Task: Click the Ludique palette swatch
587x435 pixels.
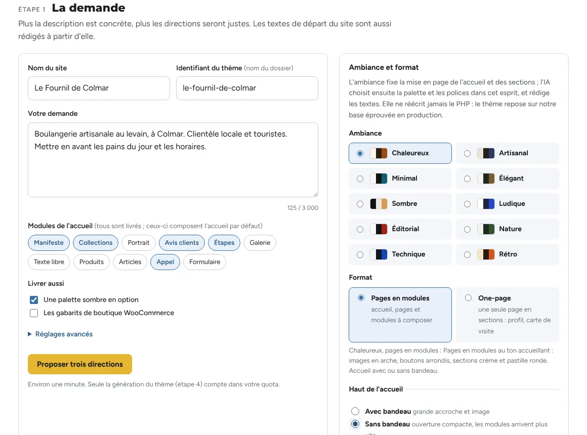Action: click(486, 204)
